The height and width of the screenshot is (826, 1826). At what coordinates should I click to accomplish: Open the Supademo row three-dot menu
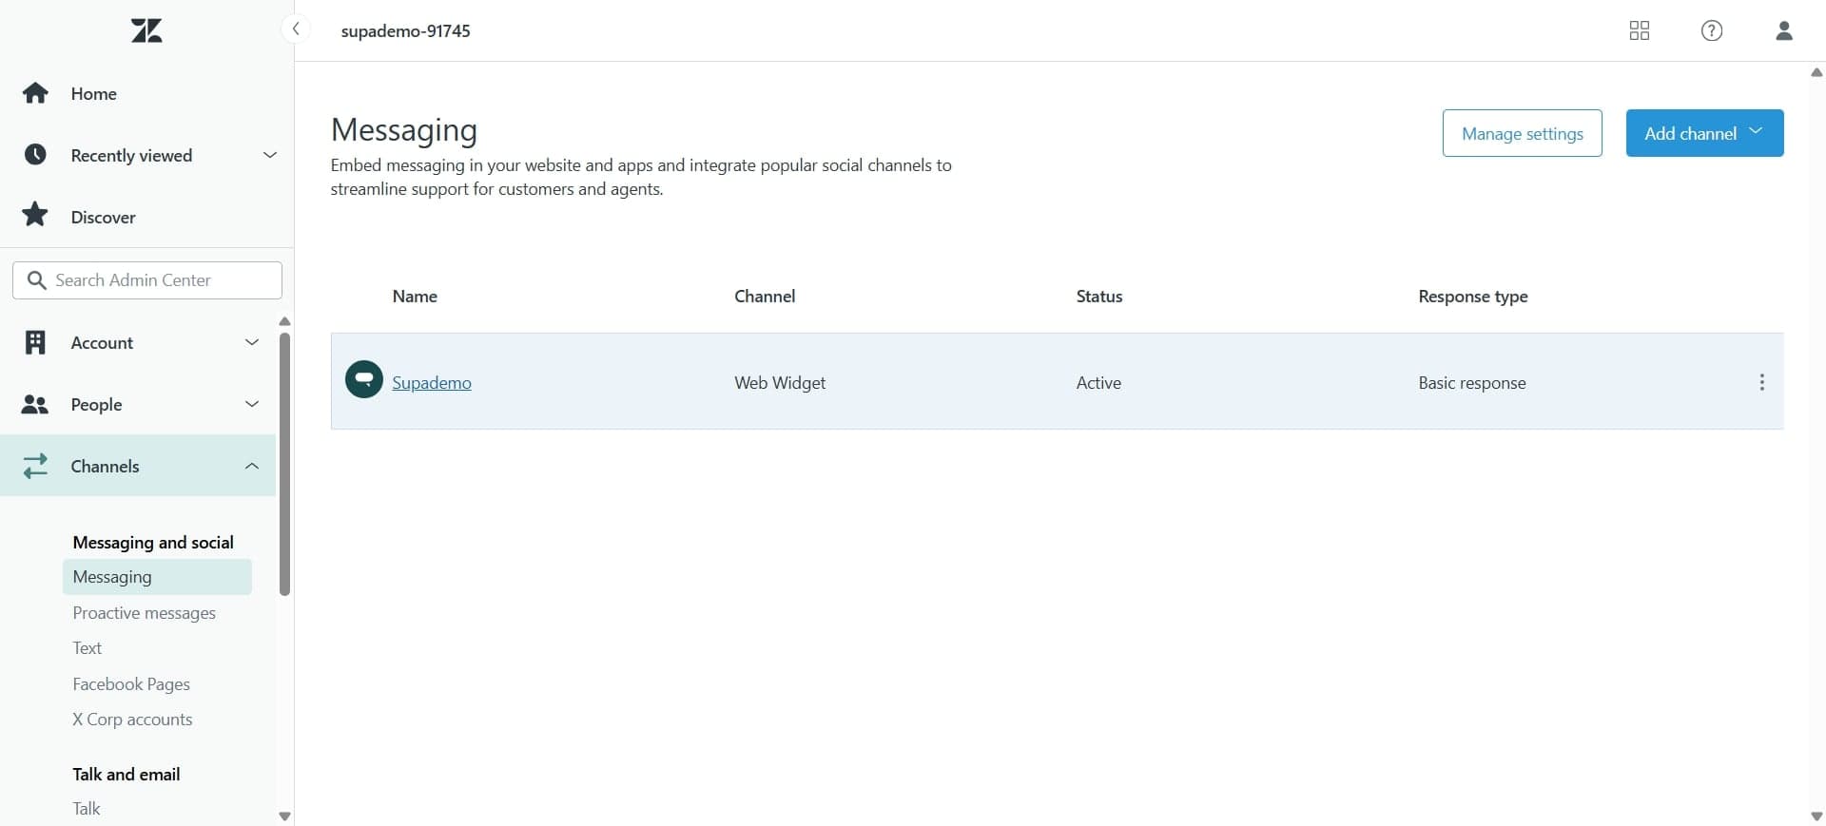[x=1761, y=382]
